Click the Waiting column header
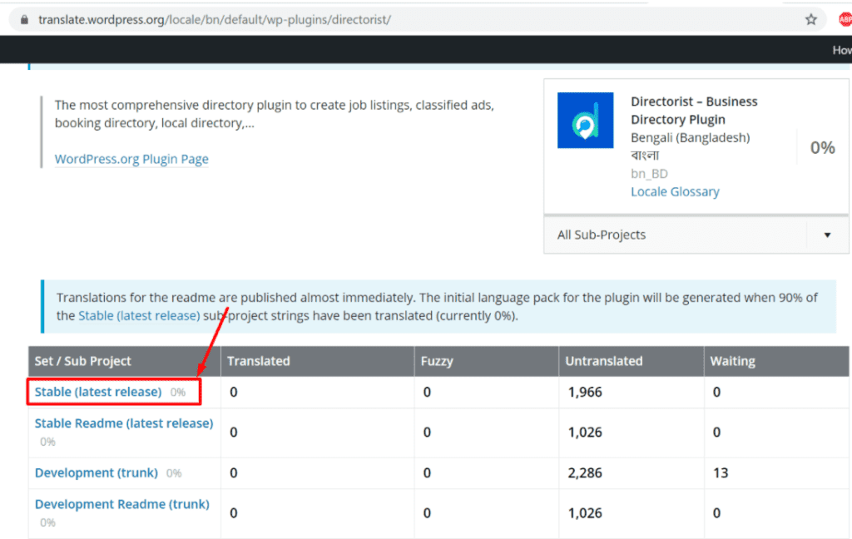 pos(776,361)
